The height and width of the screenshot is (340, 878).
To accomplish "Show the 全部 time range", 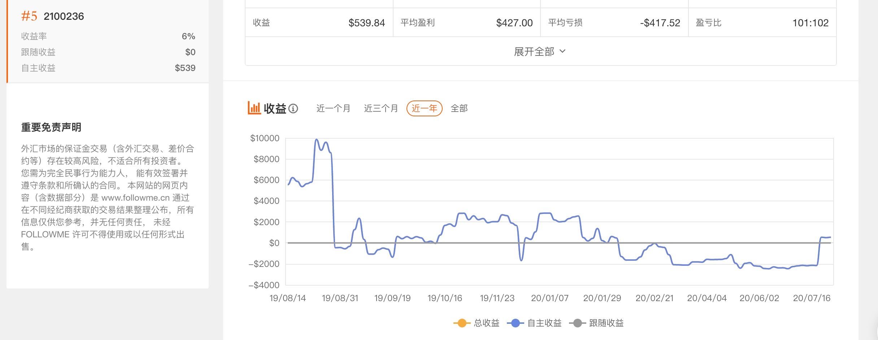I will (x=459, y=108).
